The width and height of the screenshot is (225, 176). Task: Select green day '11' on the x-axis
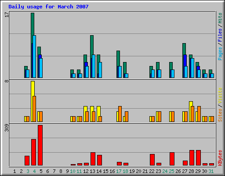pyautogui.click(x=79, y=171)
